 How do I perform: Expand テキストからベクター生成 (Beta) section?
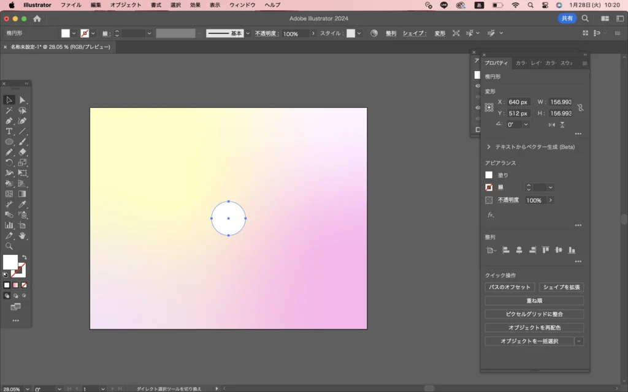click(x=489, y=147)
